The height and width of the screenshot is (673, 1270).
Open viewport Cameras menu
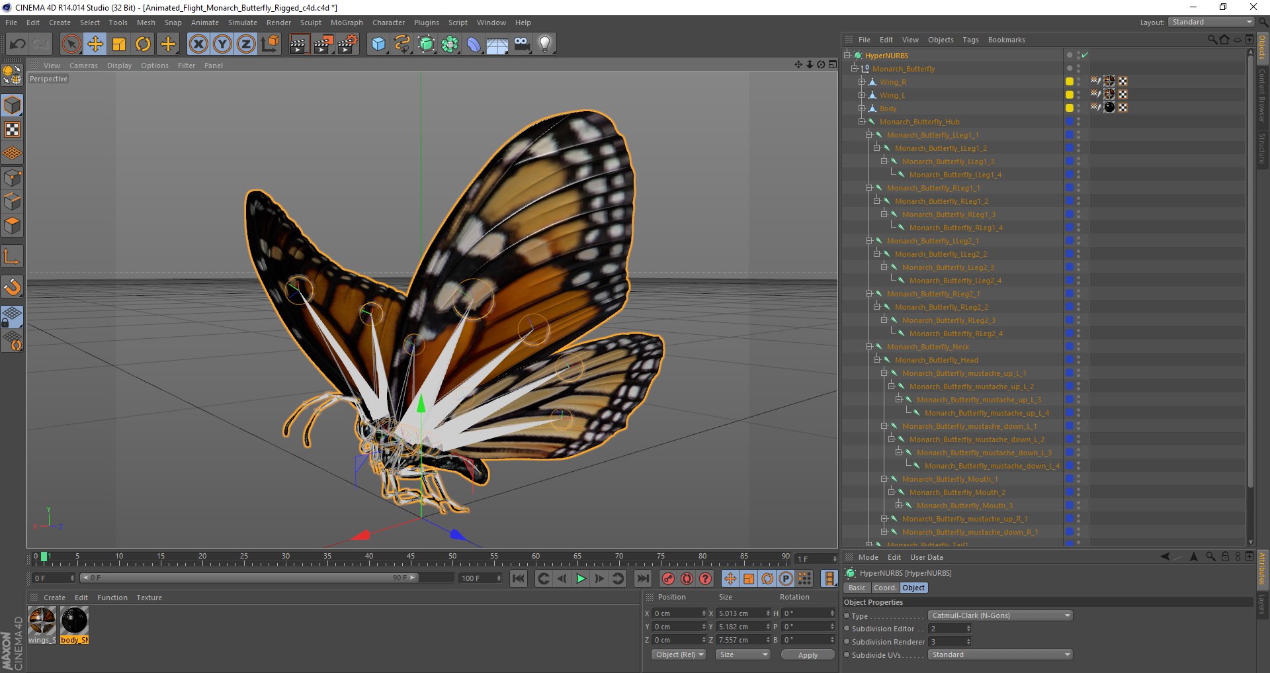[83, 66]
